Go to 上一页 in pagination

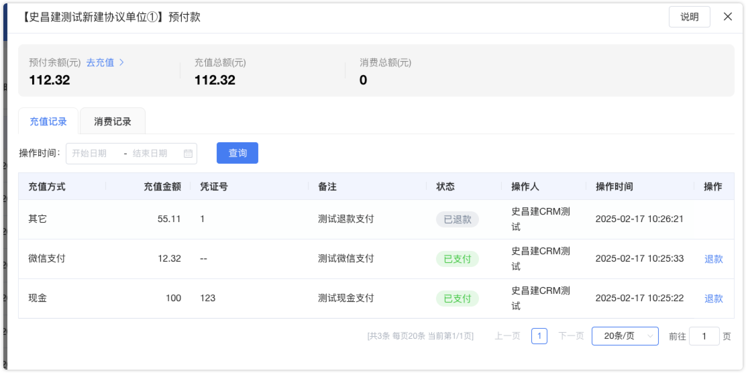tap(507, 336)
